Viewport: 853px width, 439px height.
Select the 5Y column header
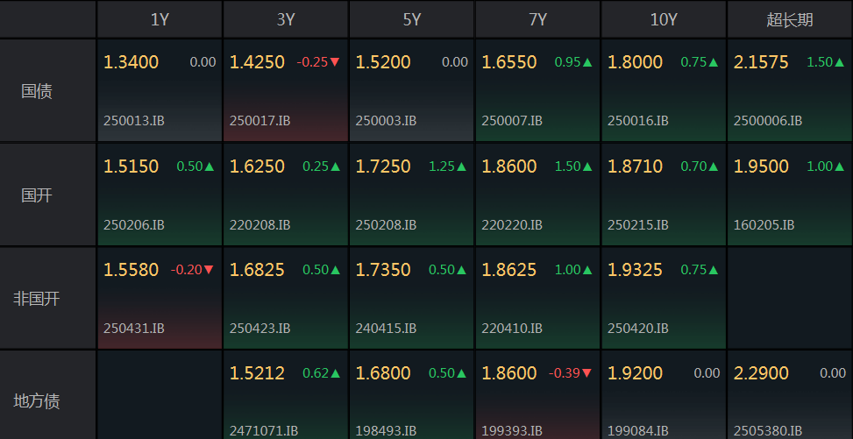[x=412, y=19]
